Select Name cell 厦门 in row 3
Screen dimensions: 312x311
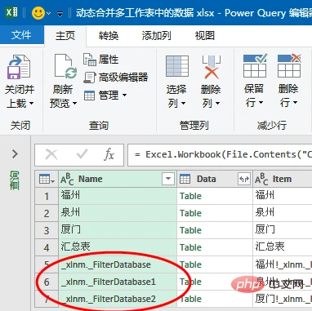pos(118,230)
